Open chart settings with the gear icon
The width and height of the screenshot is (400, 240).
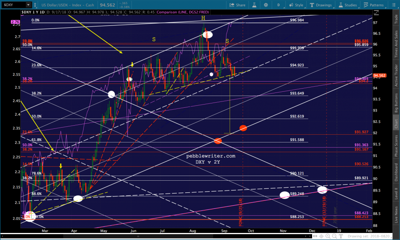[266, 5]
